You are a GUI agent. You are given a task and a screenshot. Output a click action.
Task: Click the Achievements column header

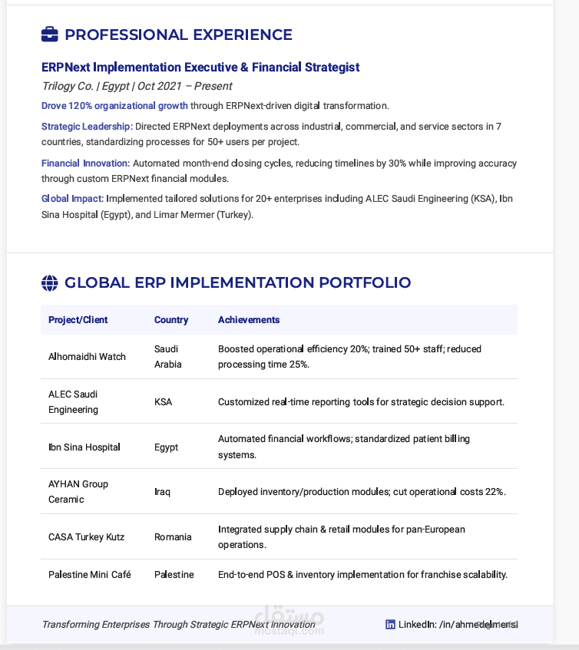tap(249, 320)
